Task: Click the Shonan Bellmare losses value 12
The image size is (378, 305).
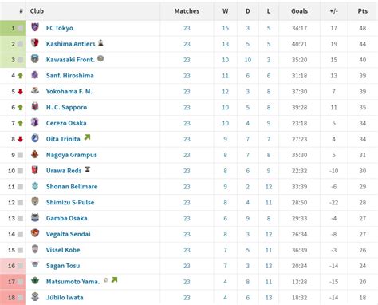Action: tap(269, 187)
